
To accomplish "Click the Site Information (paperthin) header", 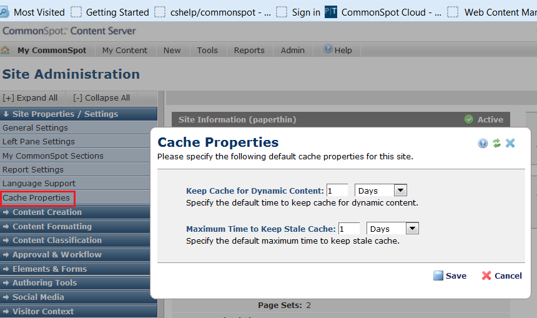I will point(237,119).
